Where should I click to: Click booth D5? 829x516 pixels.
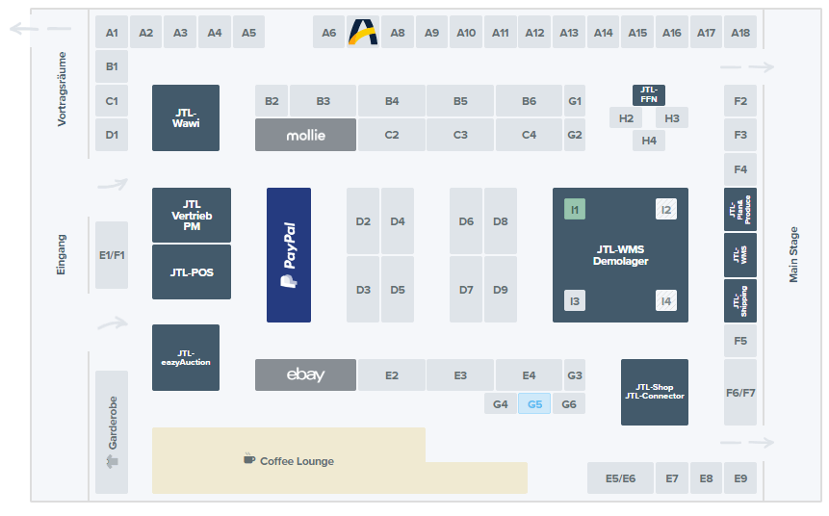[398, 289]
